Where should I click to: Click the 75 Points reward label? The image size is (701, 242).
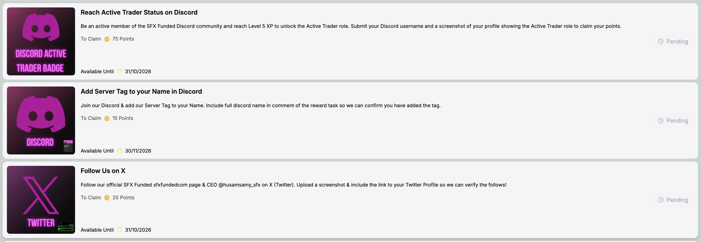[123, 39]
